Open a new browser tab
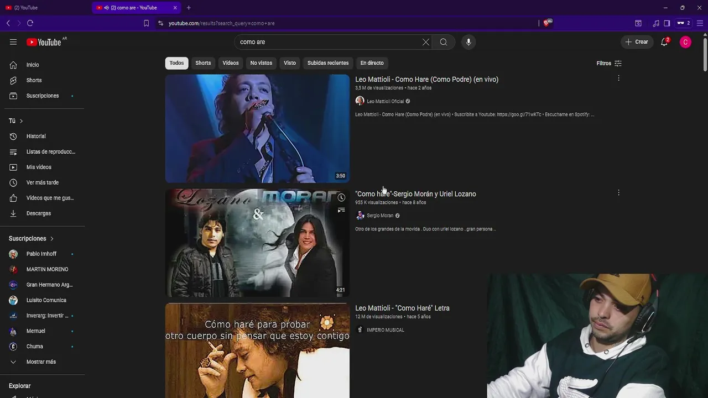This screenshot has height=398, width=708. tap(189, 8)
